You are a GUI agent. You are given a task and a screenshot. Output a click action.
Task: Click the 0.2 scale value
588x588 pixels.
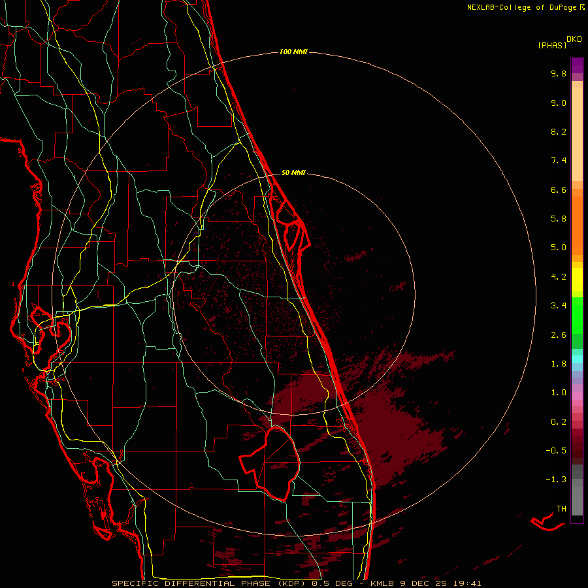point(559,422)
